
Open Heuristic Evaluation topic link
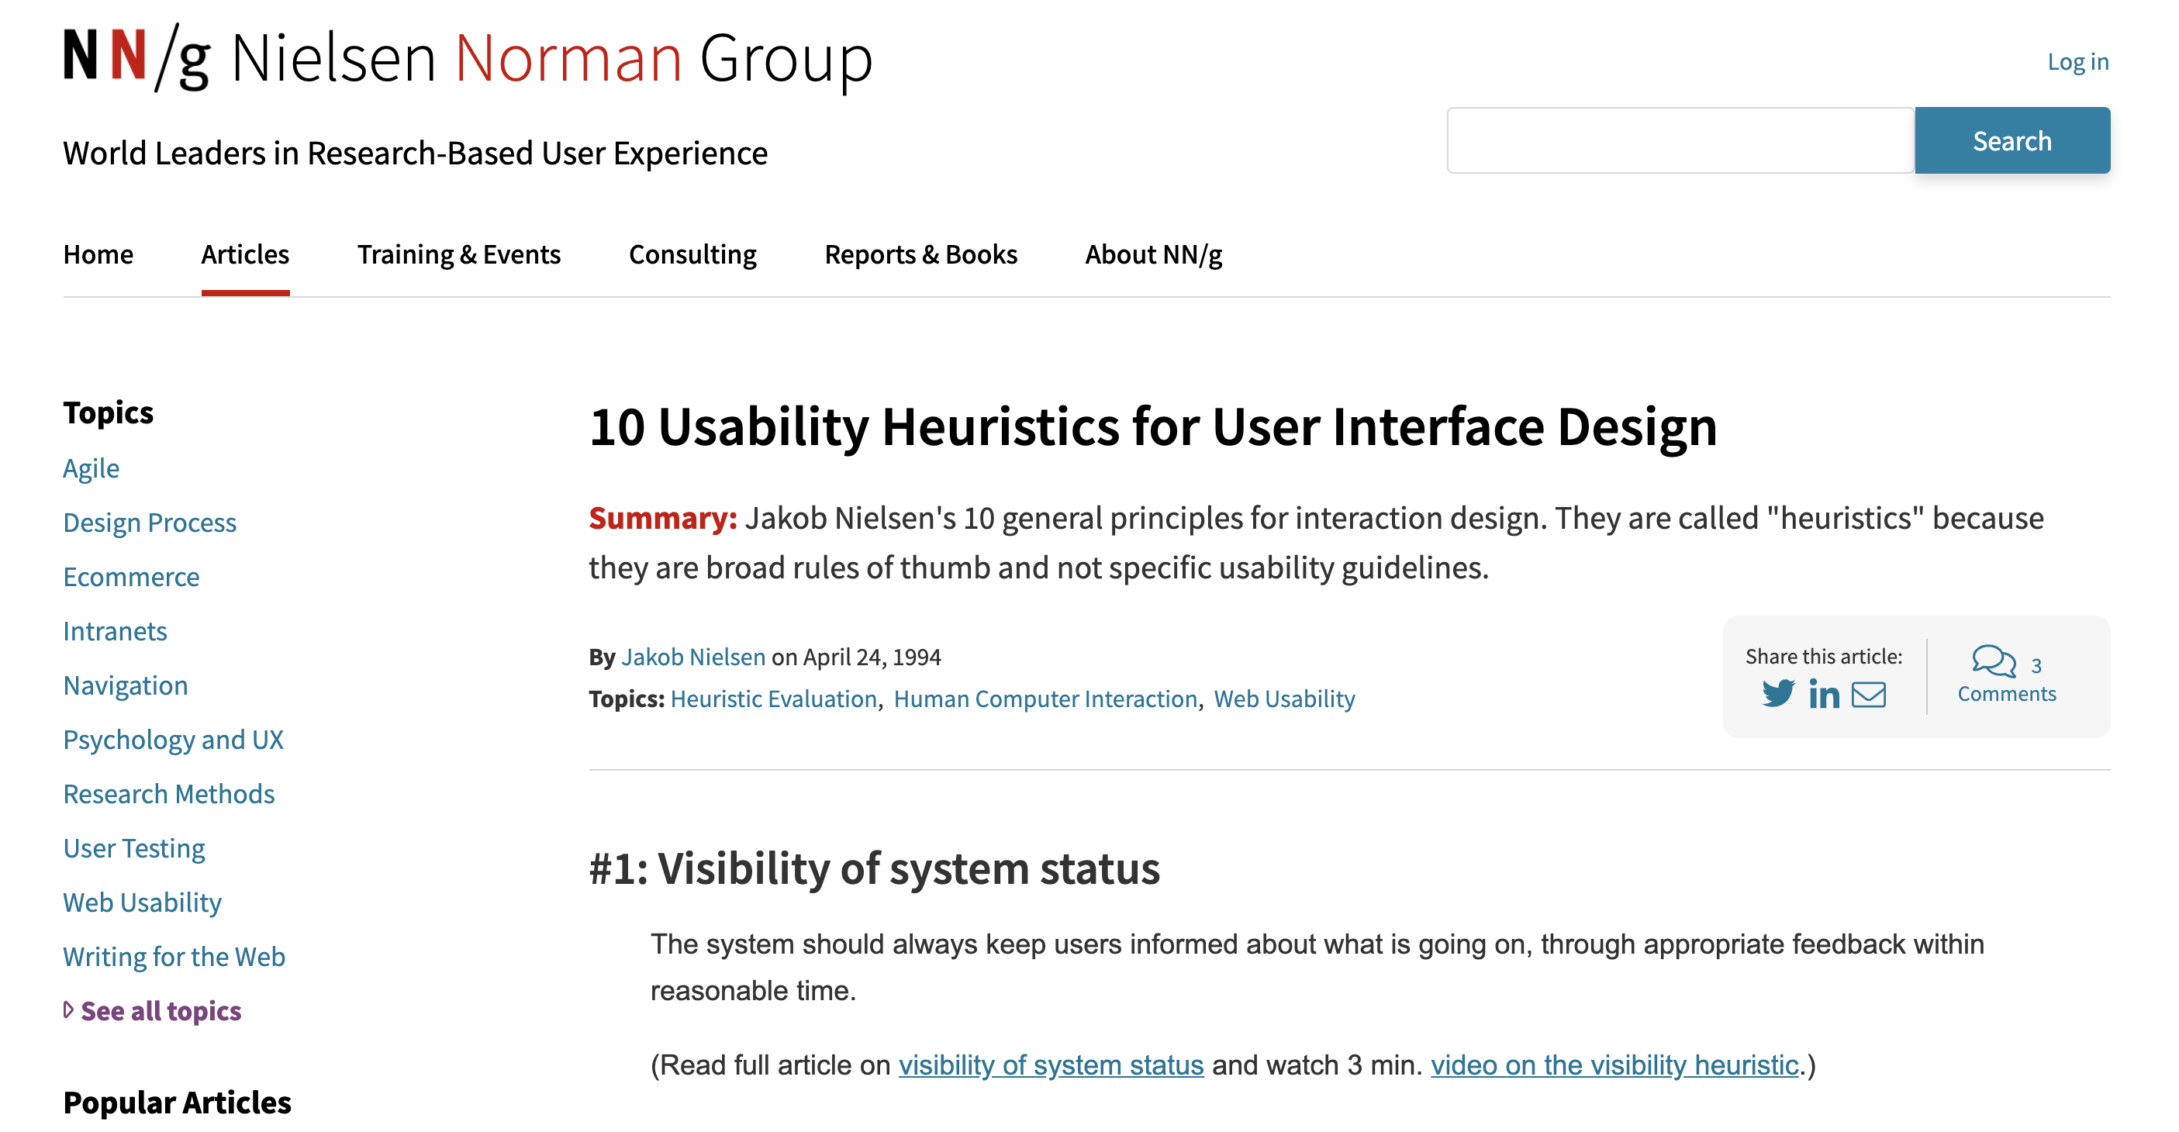tap(773, 699)
